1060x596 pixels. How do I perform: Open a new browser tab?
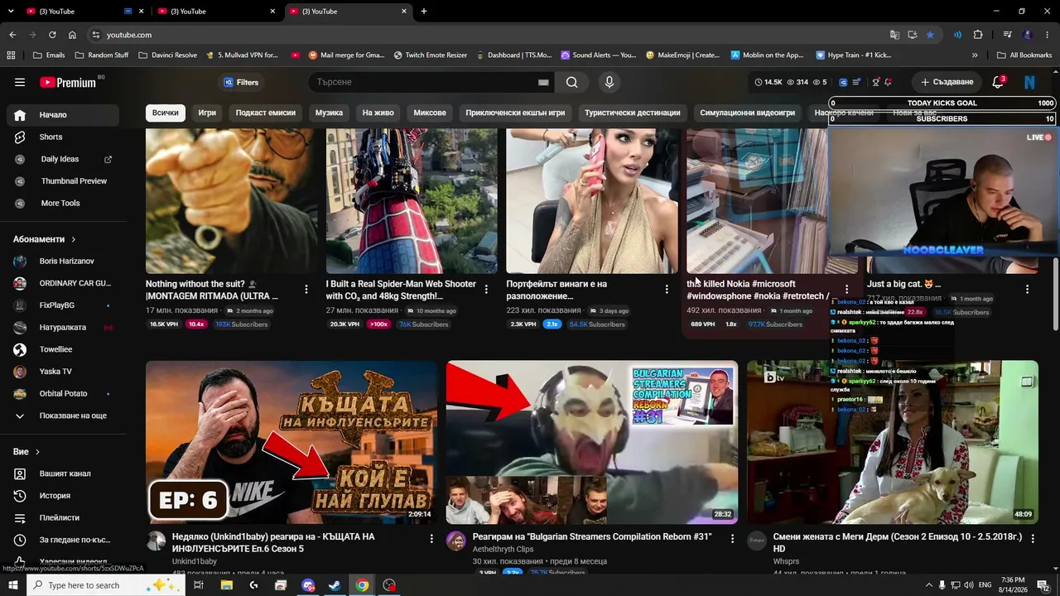424,11
